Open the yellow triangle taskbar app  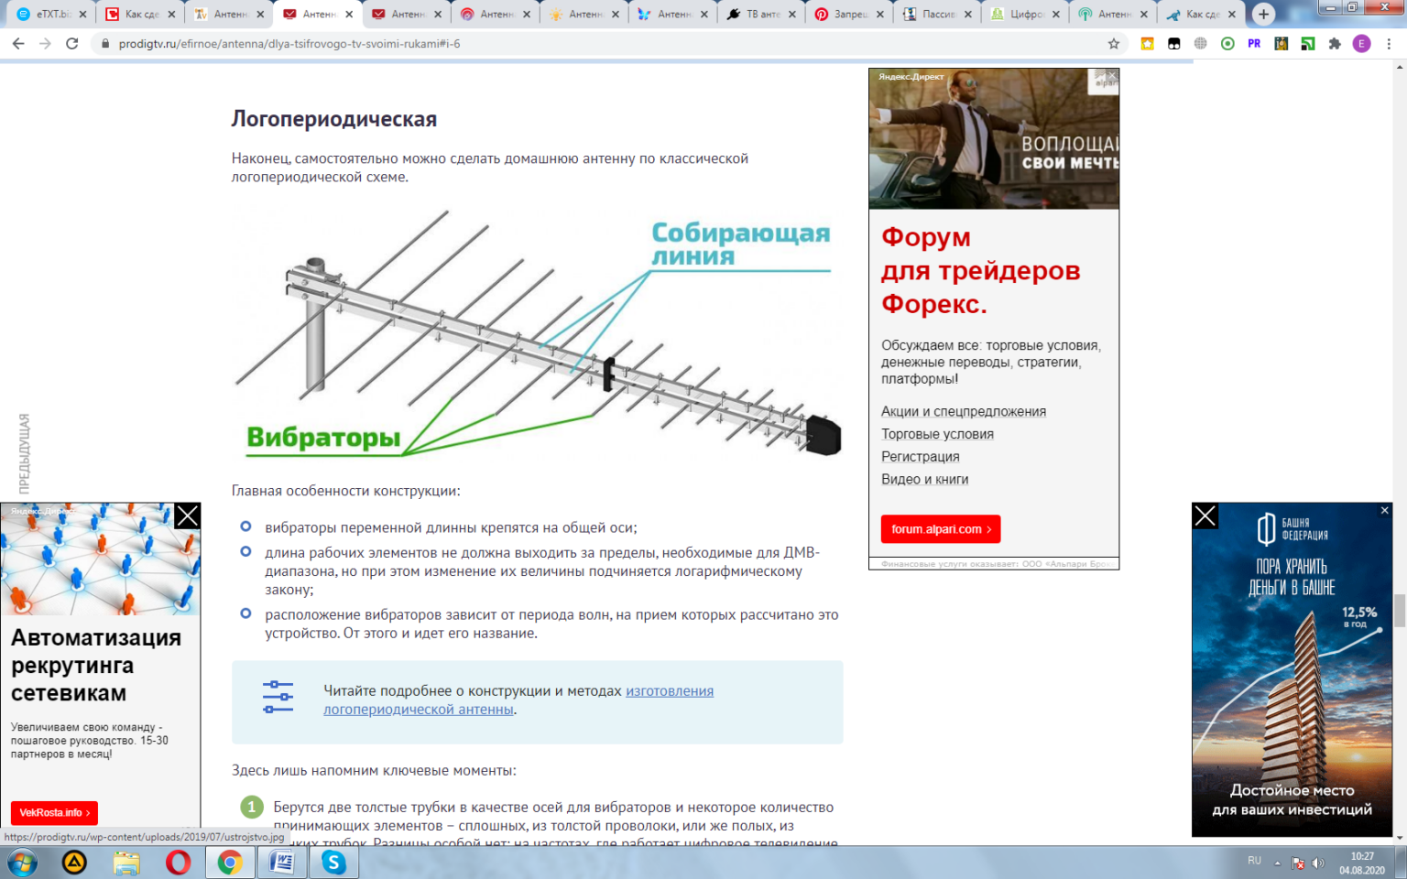(x=74, y=863)
